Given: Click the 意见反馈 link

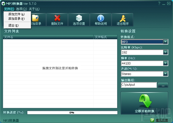Looking at the screenshot, I should pos(162,120).
